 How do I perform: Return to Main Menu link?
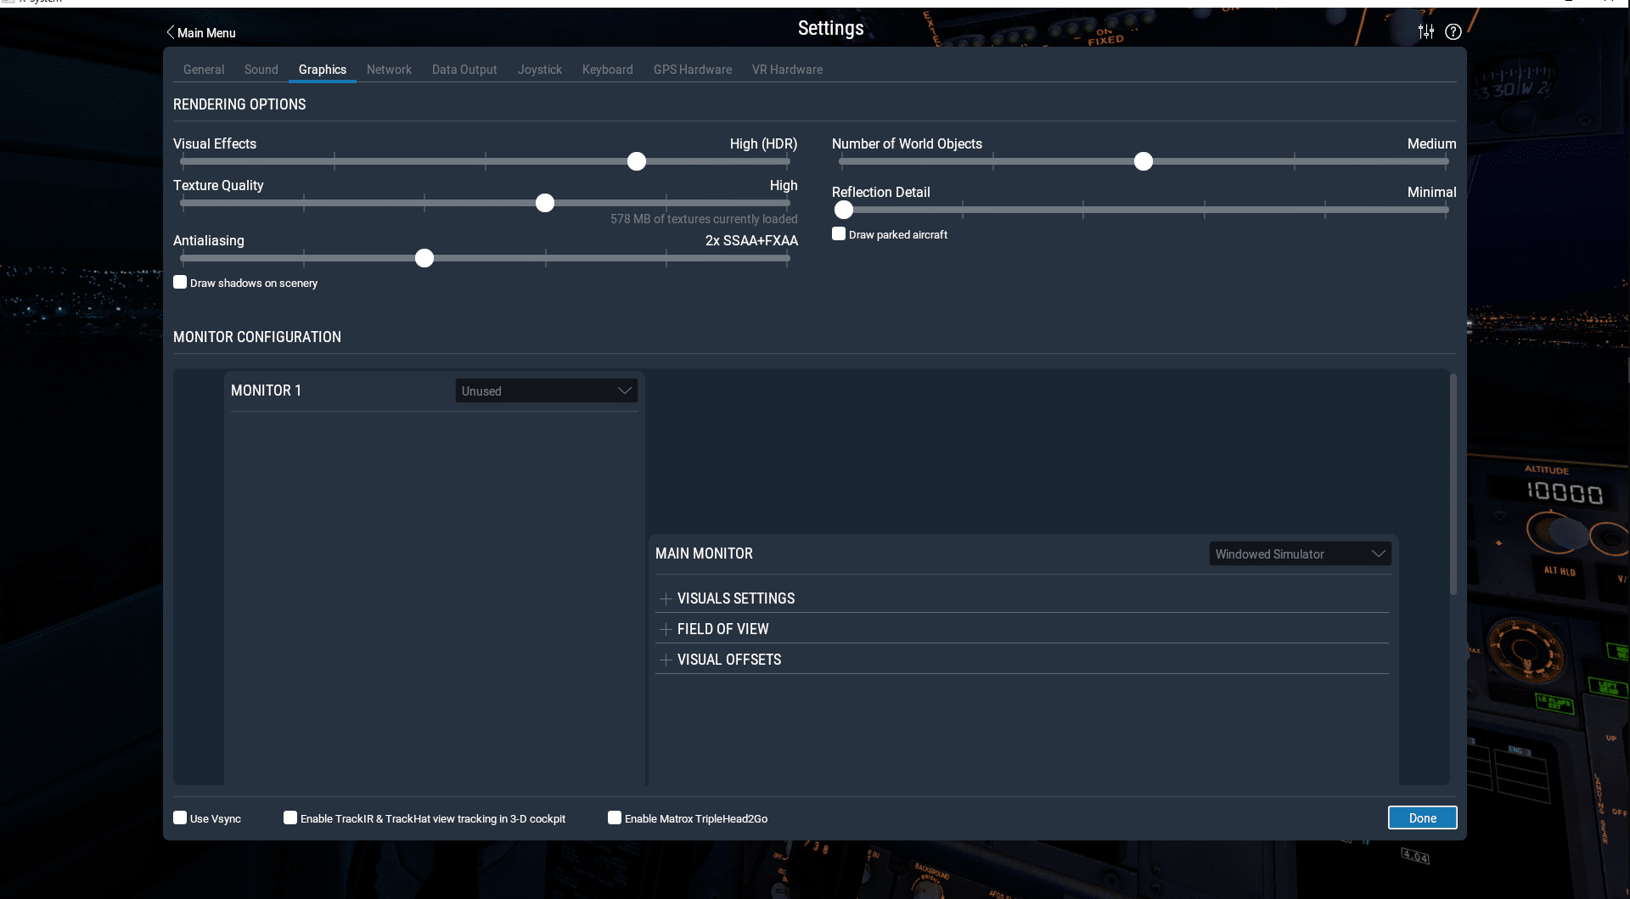(x=206, y=33)
